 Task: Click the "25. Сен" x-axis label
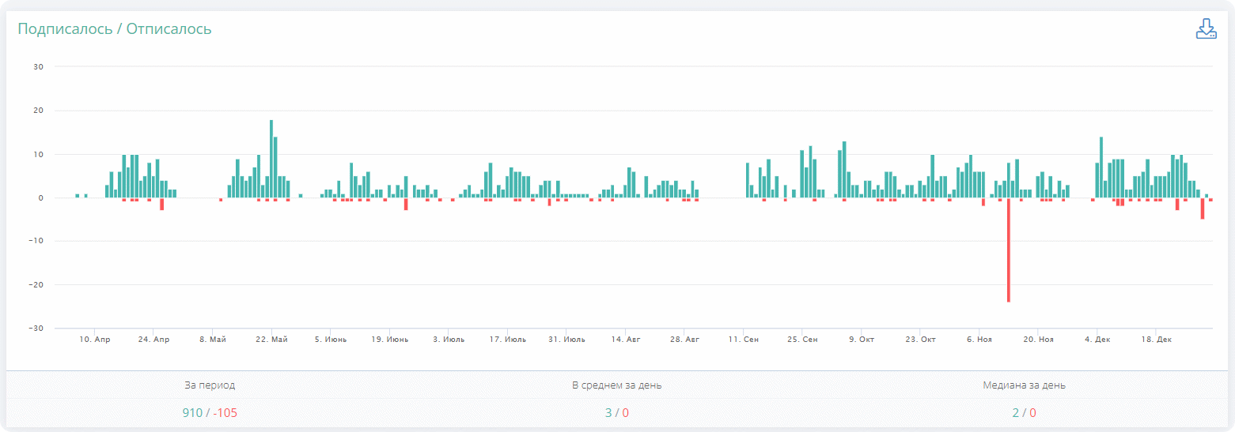coord(802,340)
